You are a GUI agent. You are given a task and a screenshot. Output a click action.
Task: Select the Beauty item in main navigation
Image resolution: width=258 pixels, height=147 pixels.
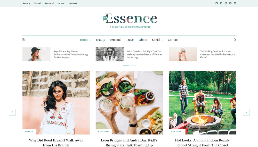tap(100, 40)
